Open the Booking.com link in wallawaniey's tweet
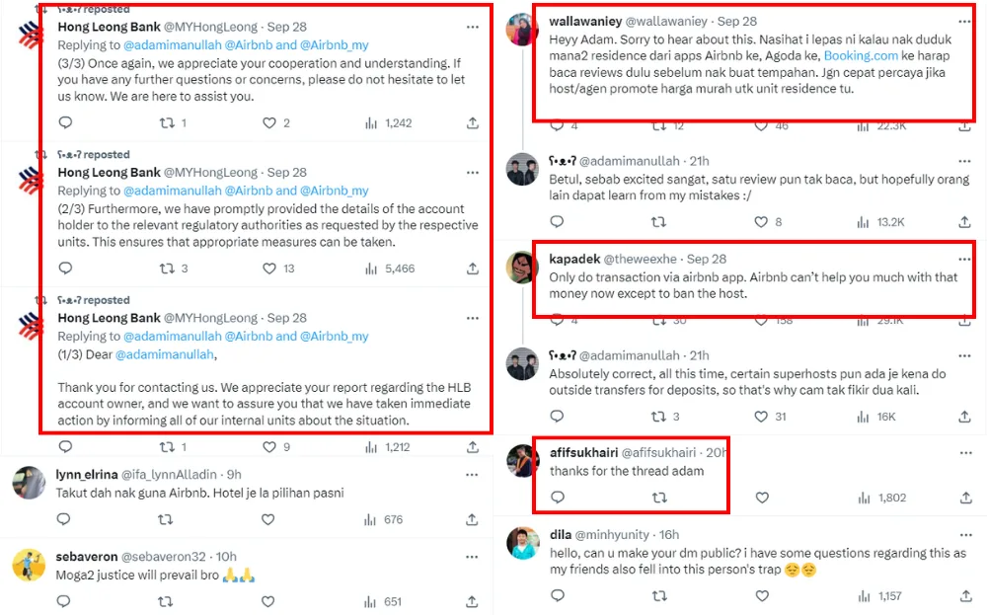 859,56
